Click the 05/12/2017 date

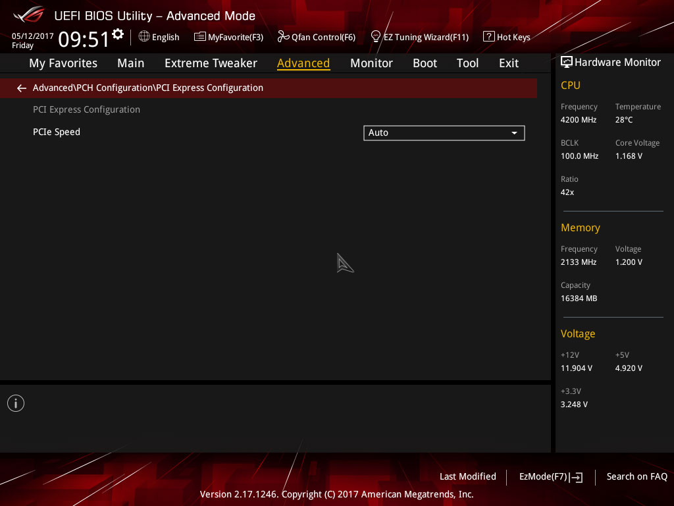click(33, 36)
